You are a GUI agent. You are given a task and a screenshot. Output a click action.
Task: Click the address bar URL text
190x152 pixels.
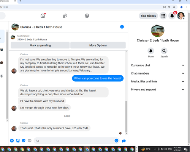4,7
